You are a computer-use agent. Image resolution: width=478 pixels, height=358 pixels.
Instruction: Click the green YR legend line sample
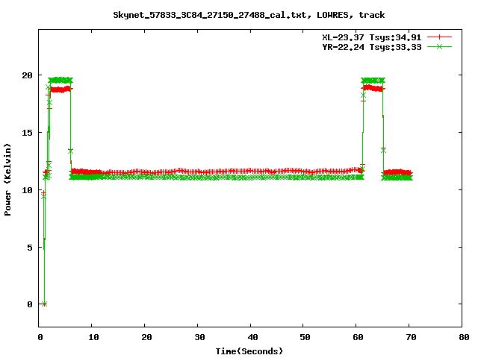click(439, 46)
